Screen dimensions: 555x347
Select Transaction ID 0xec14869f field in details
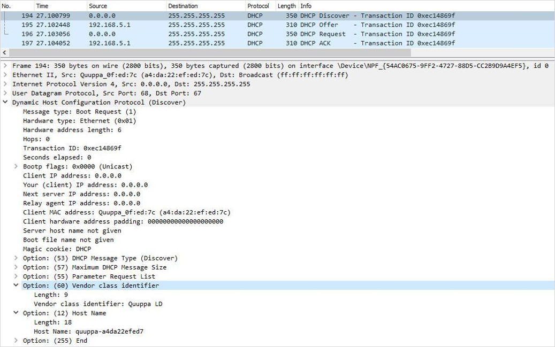tap(72, 148)
